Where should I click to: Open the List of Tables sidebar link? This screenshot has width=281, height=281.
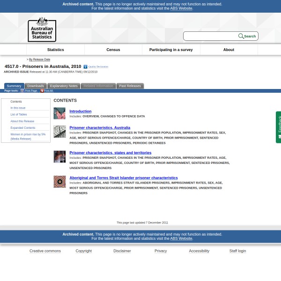tap(19, 114)
